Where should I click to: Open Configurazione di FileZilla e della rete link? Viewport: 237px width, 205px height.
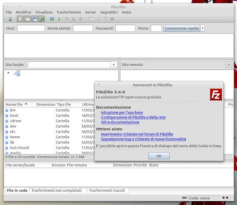tap(133, 117)
